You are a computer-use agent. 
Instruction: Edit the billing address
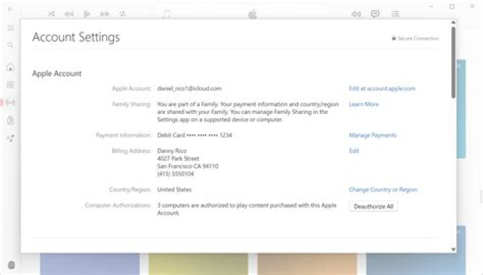coord(354,151)
